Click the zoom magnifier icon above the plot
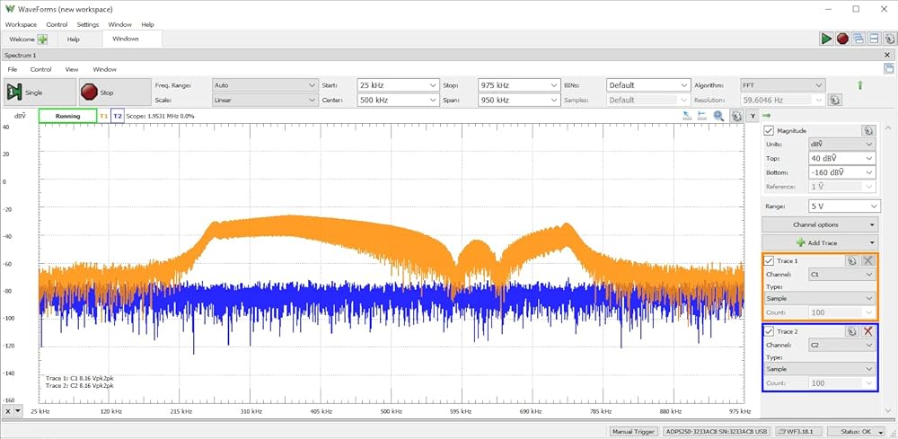 coord(718,116)
